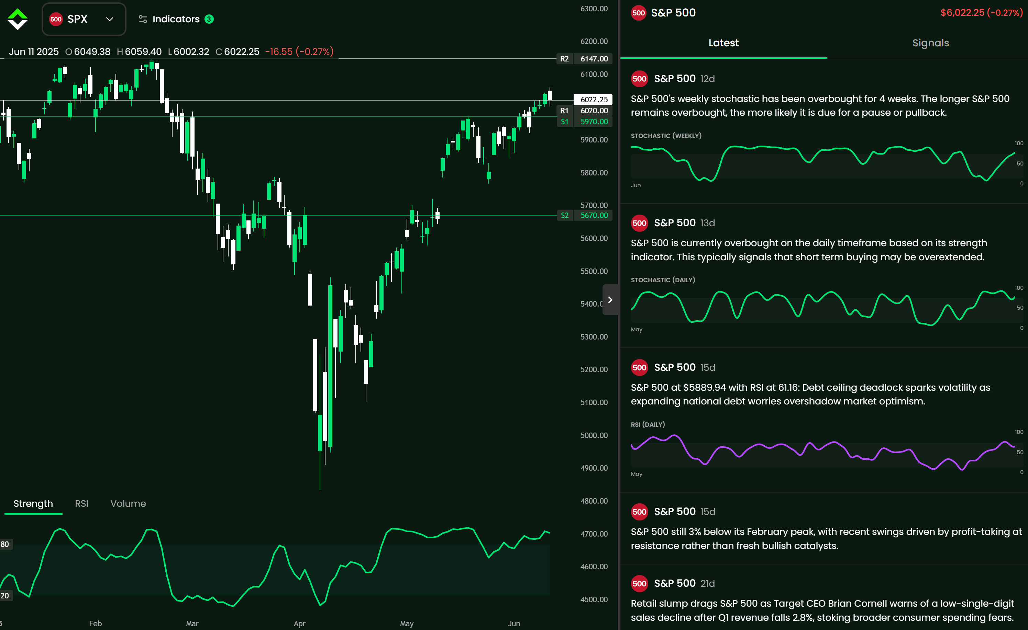Select the RSI indicator tab

[x=81, y=503]
